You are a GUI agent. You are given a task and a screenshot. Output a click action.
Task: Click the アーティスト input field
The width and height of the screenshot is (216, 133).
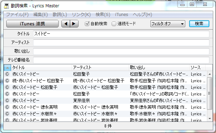tap(121, 42)
